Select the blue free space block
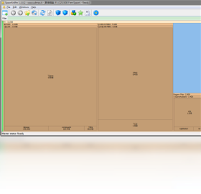Viewport: 201px width, 194px height. point(187,59)
